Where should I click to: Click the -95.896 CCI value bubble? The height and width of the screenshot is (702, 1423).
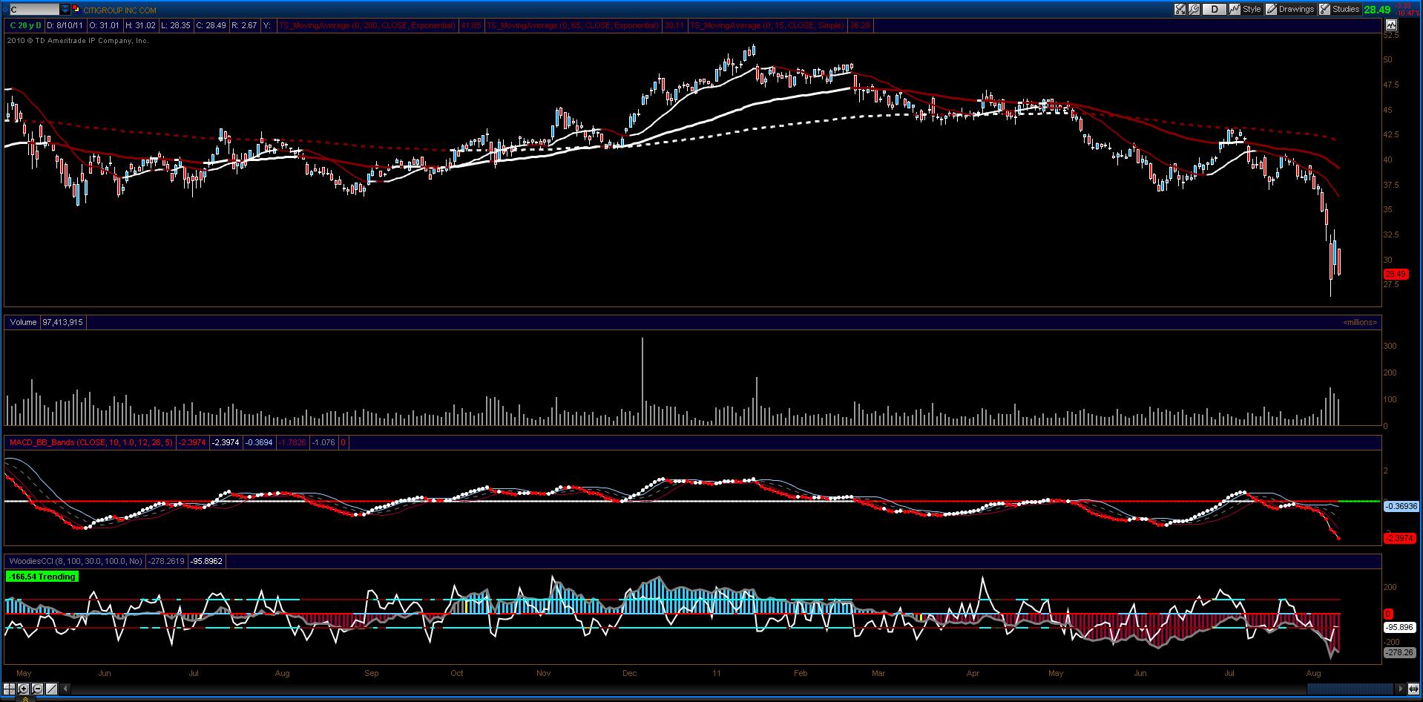click(1401, 627)
